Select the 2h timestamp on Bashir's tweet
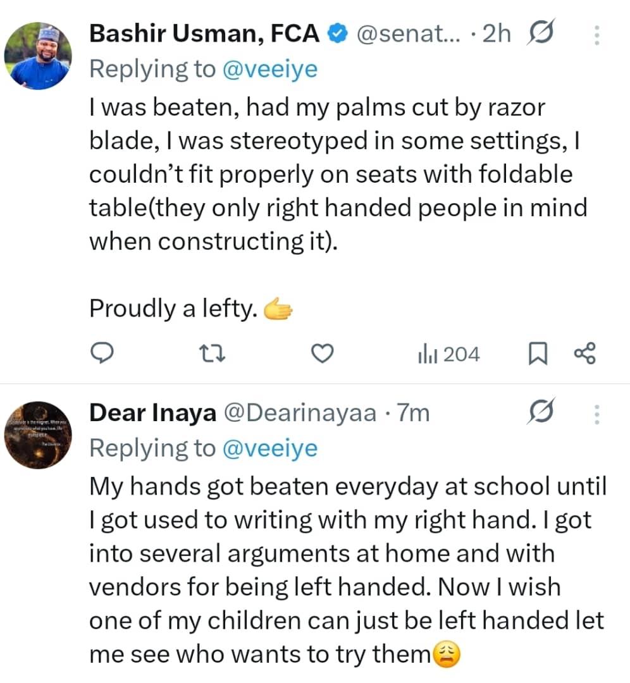The width and height of the screenshot is (630, 683). click(497, 33)
